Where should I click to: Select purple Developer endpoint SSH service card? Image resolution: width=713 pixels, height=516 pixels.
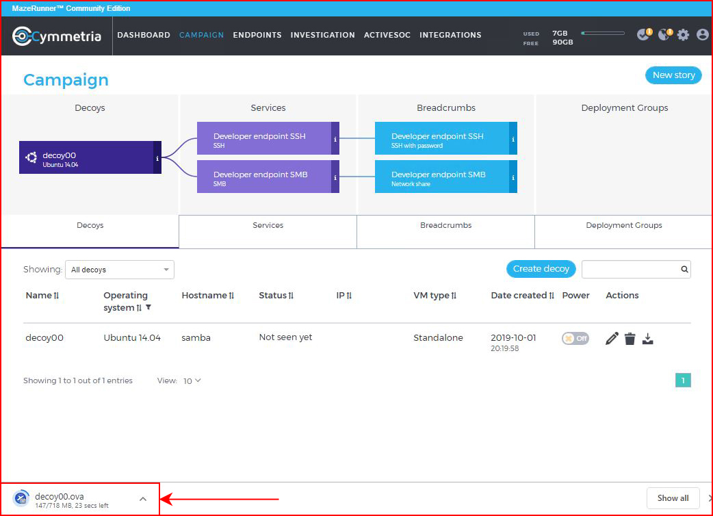(x=268, y=138)
